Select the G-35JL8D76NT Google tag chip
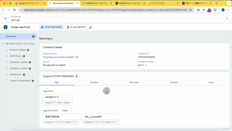This screenshot has width=232, height=131. 76,27
